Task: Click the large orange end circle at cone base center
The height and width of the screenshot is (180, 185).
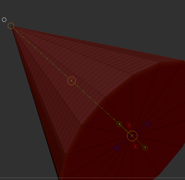Action: click(x=132, y=136)
